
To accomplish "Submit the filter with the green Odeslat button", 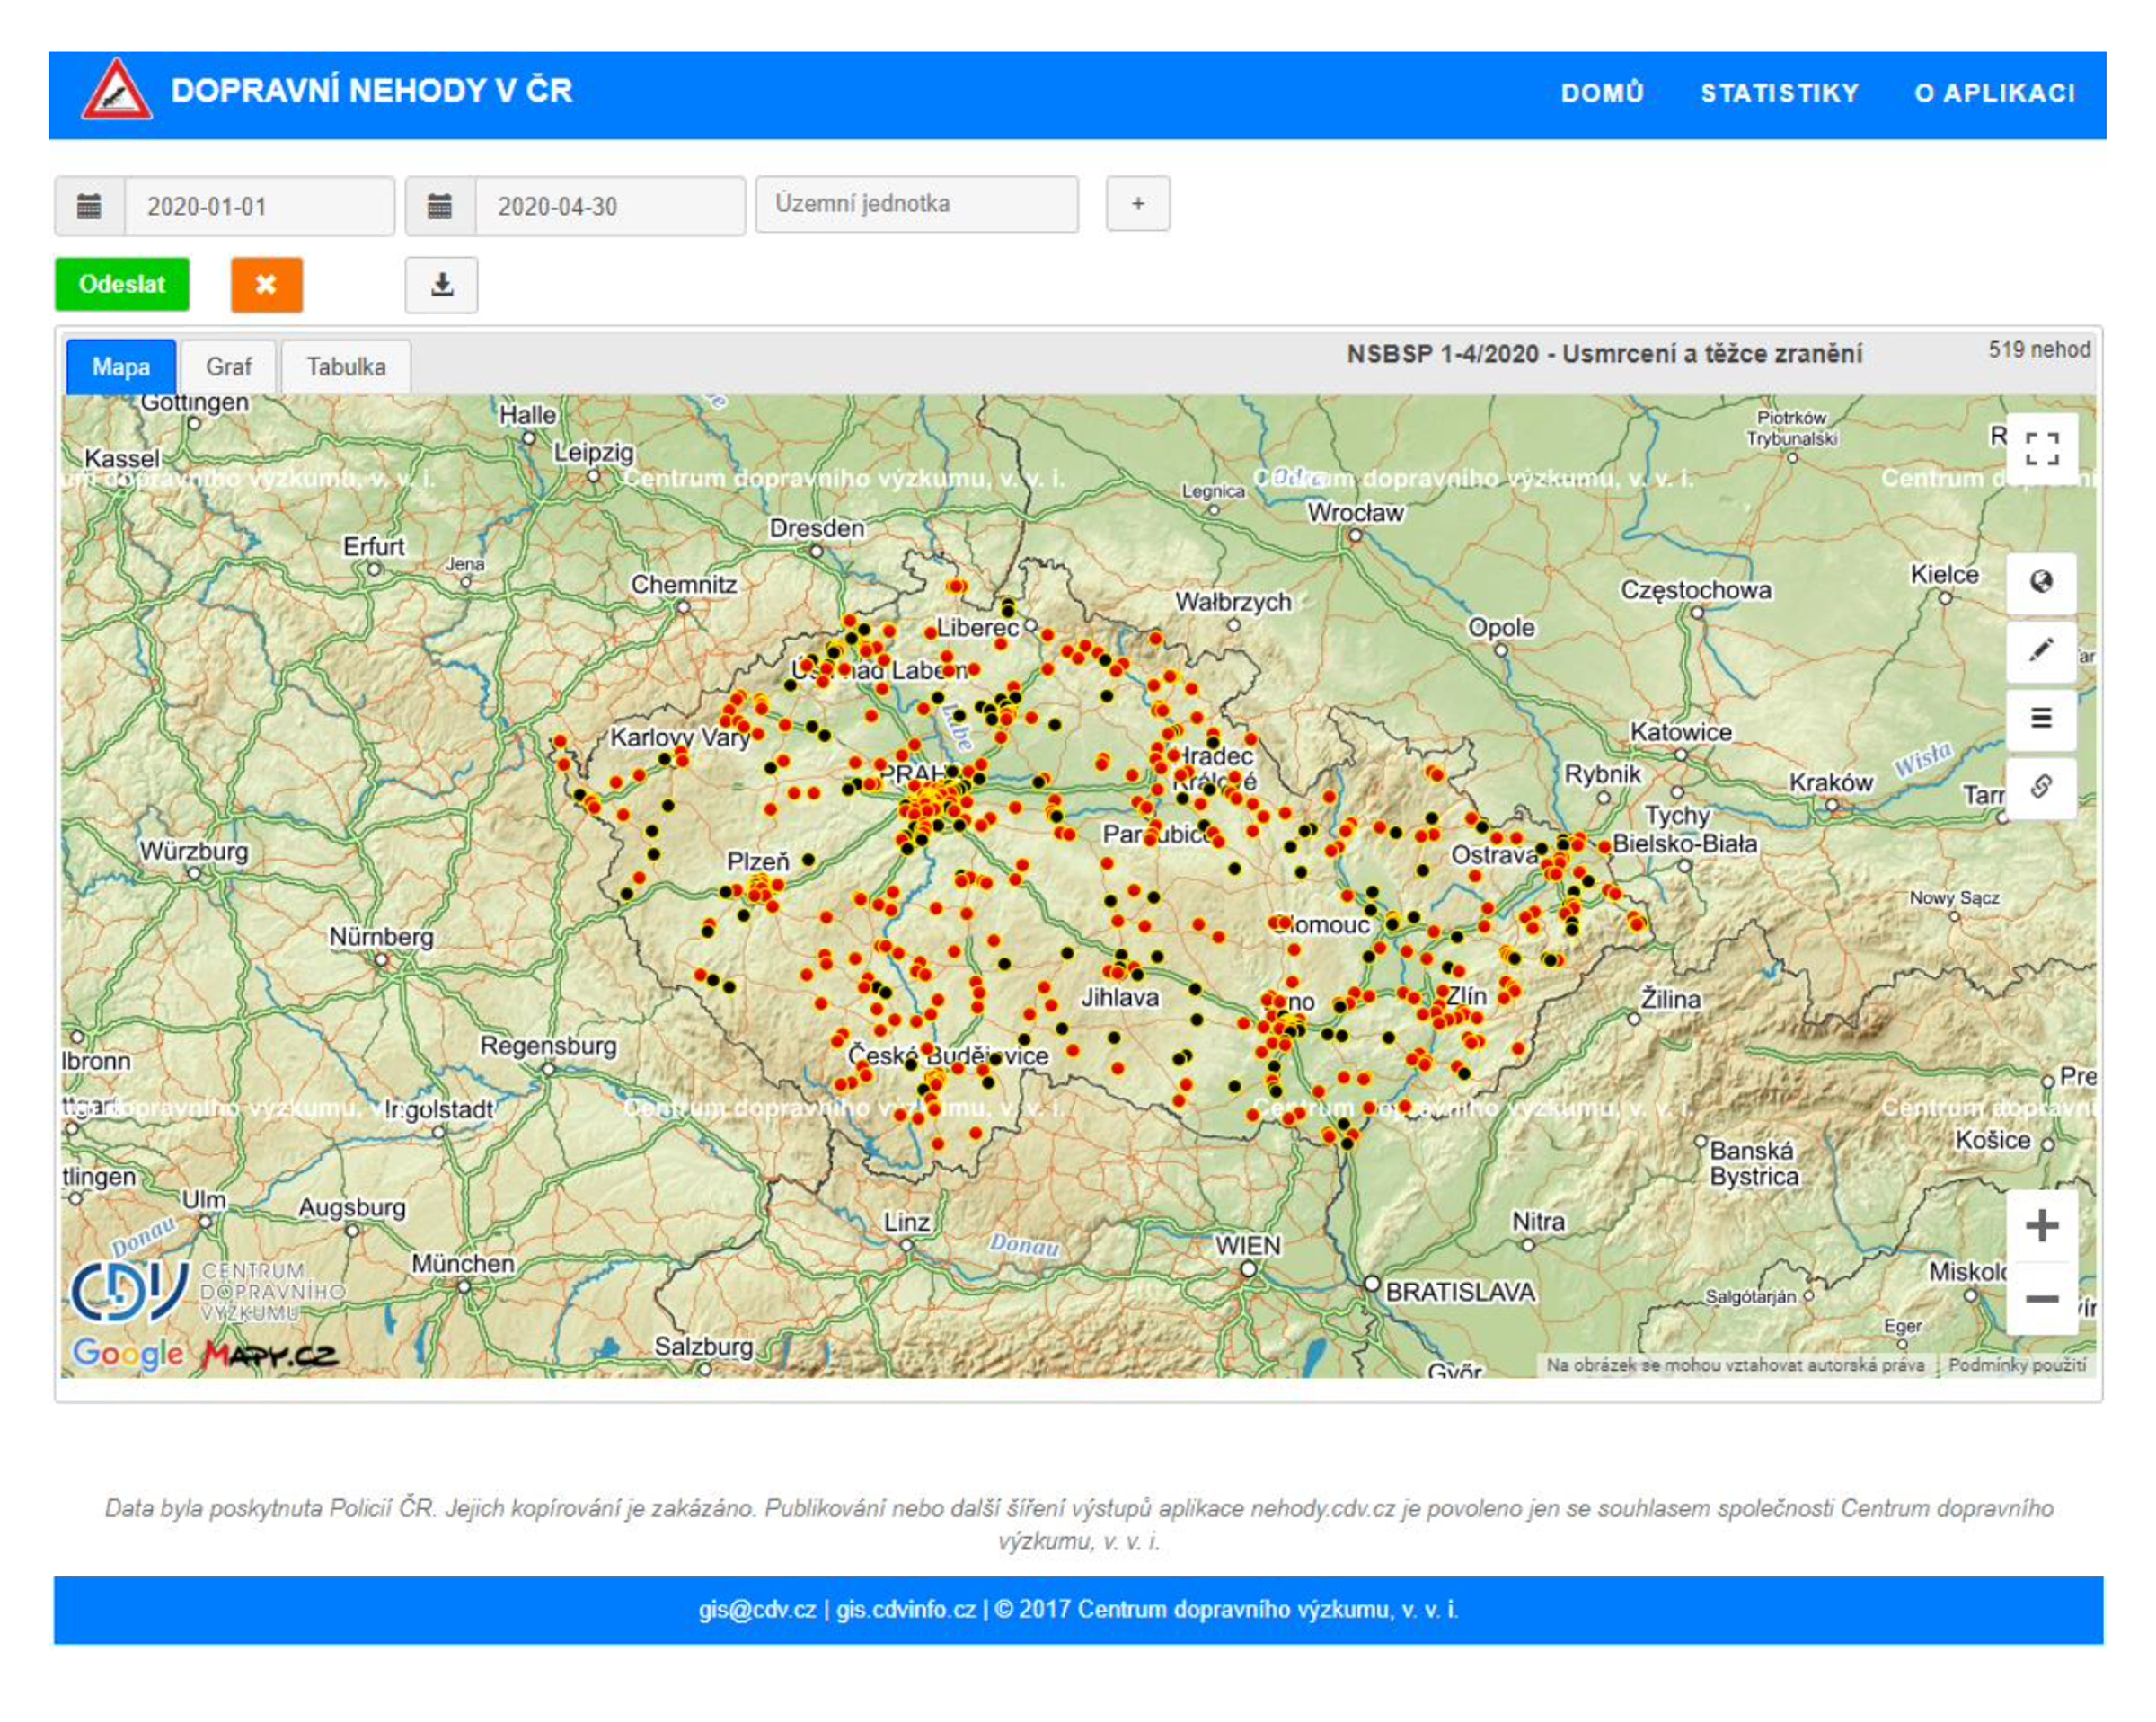I will (x=121, y=284).
